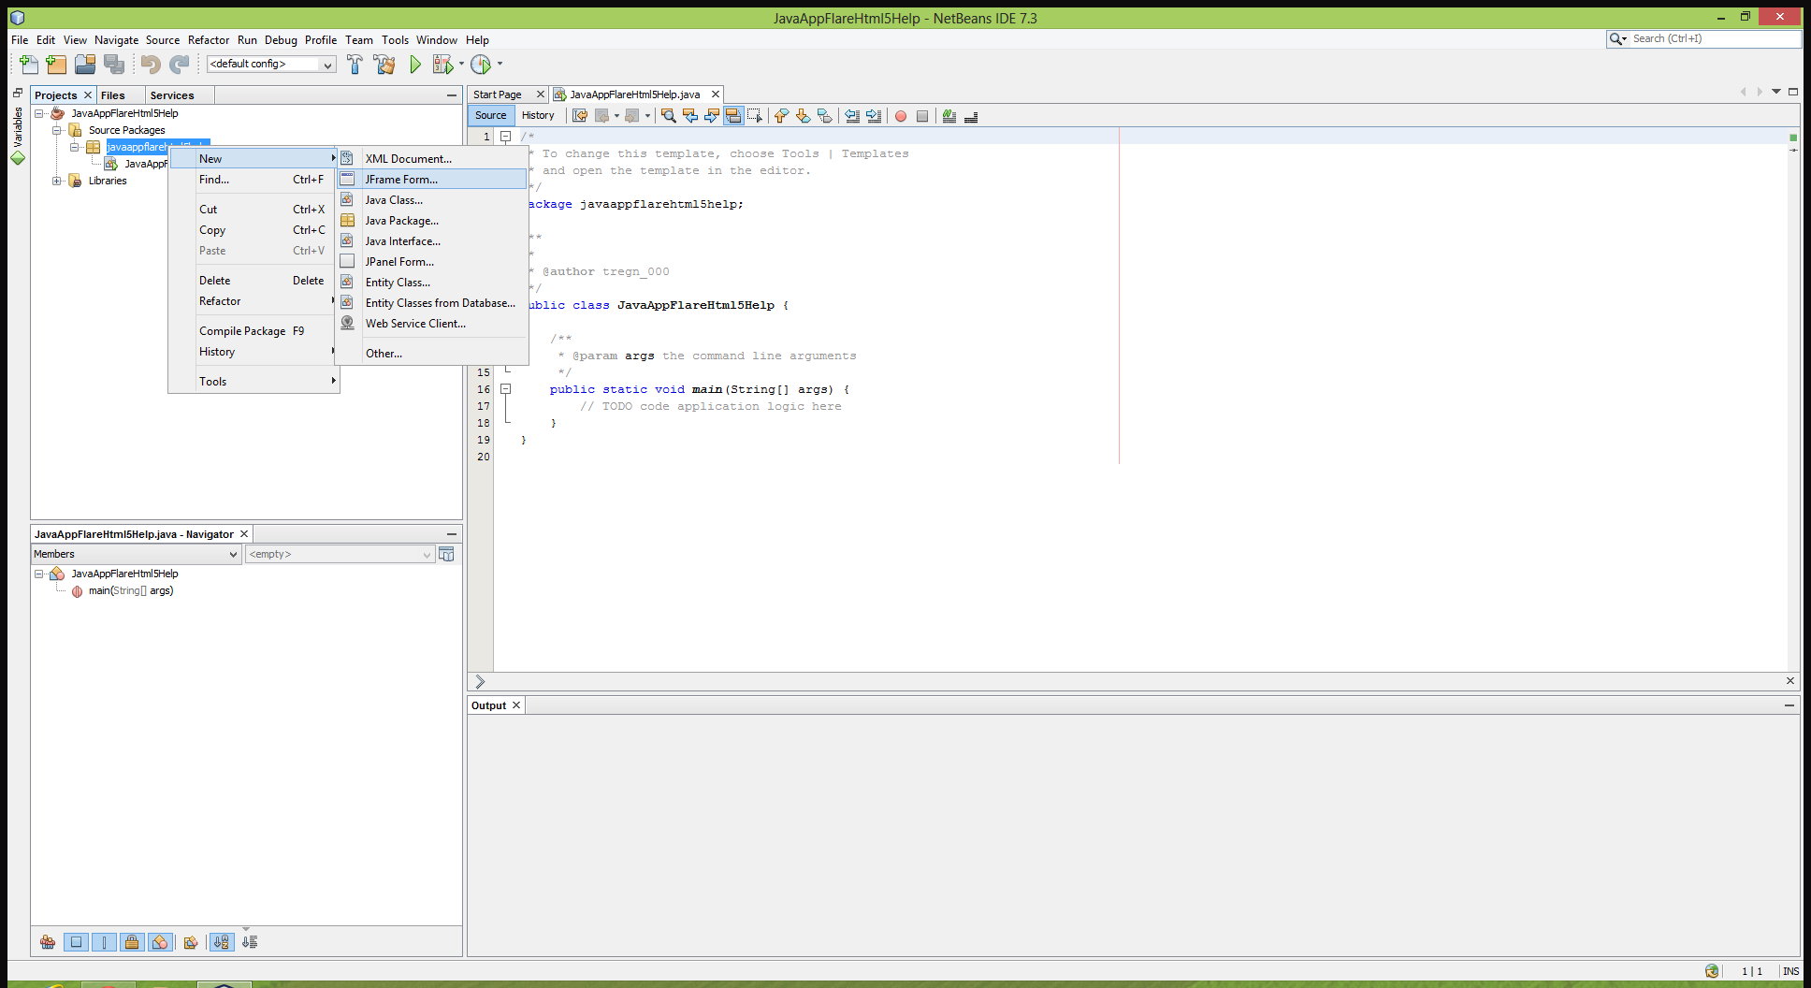The width and height of the screenshot is (1811, 988).
Task: Click the Search (Ctrl+I) input field
Action: tap(1714, 38)
